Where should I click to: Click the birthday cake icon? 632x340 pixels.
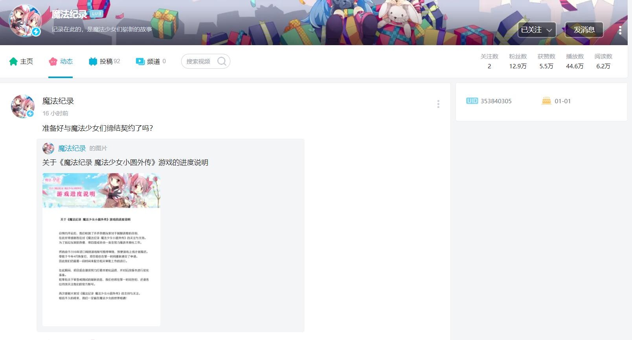coord(546,101)
